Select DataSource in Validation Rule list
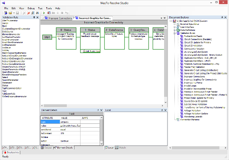Viewport: 229px width, 160px height. (8, 32)
